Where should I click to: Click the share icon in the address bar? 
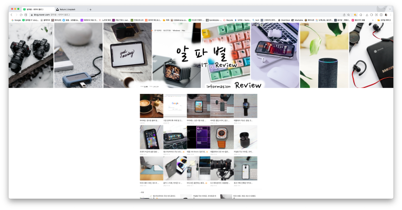coord(344,15)
